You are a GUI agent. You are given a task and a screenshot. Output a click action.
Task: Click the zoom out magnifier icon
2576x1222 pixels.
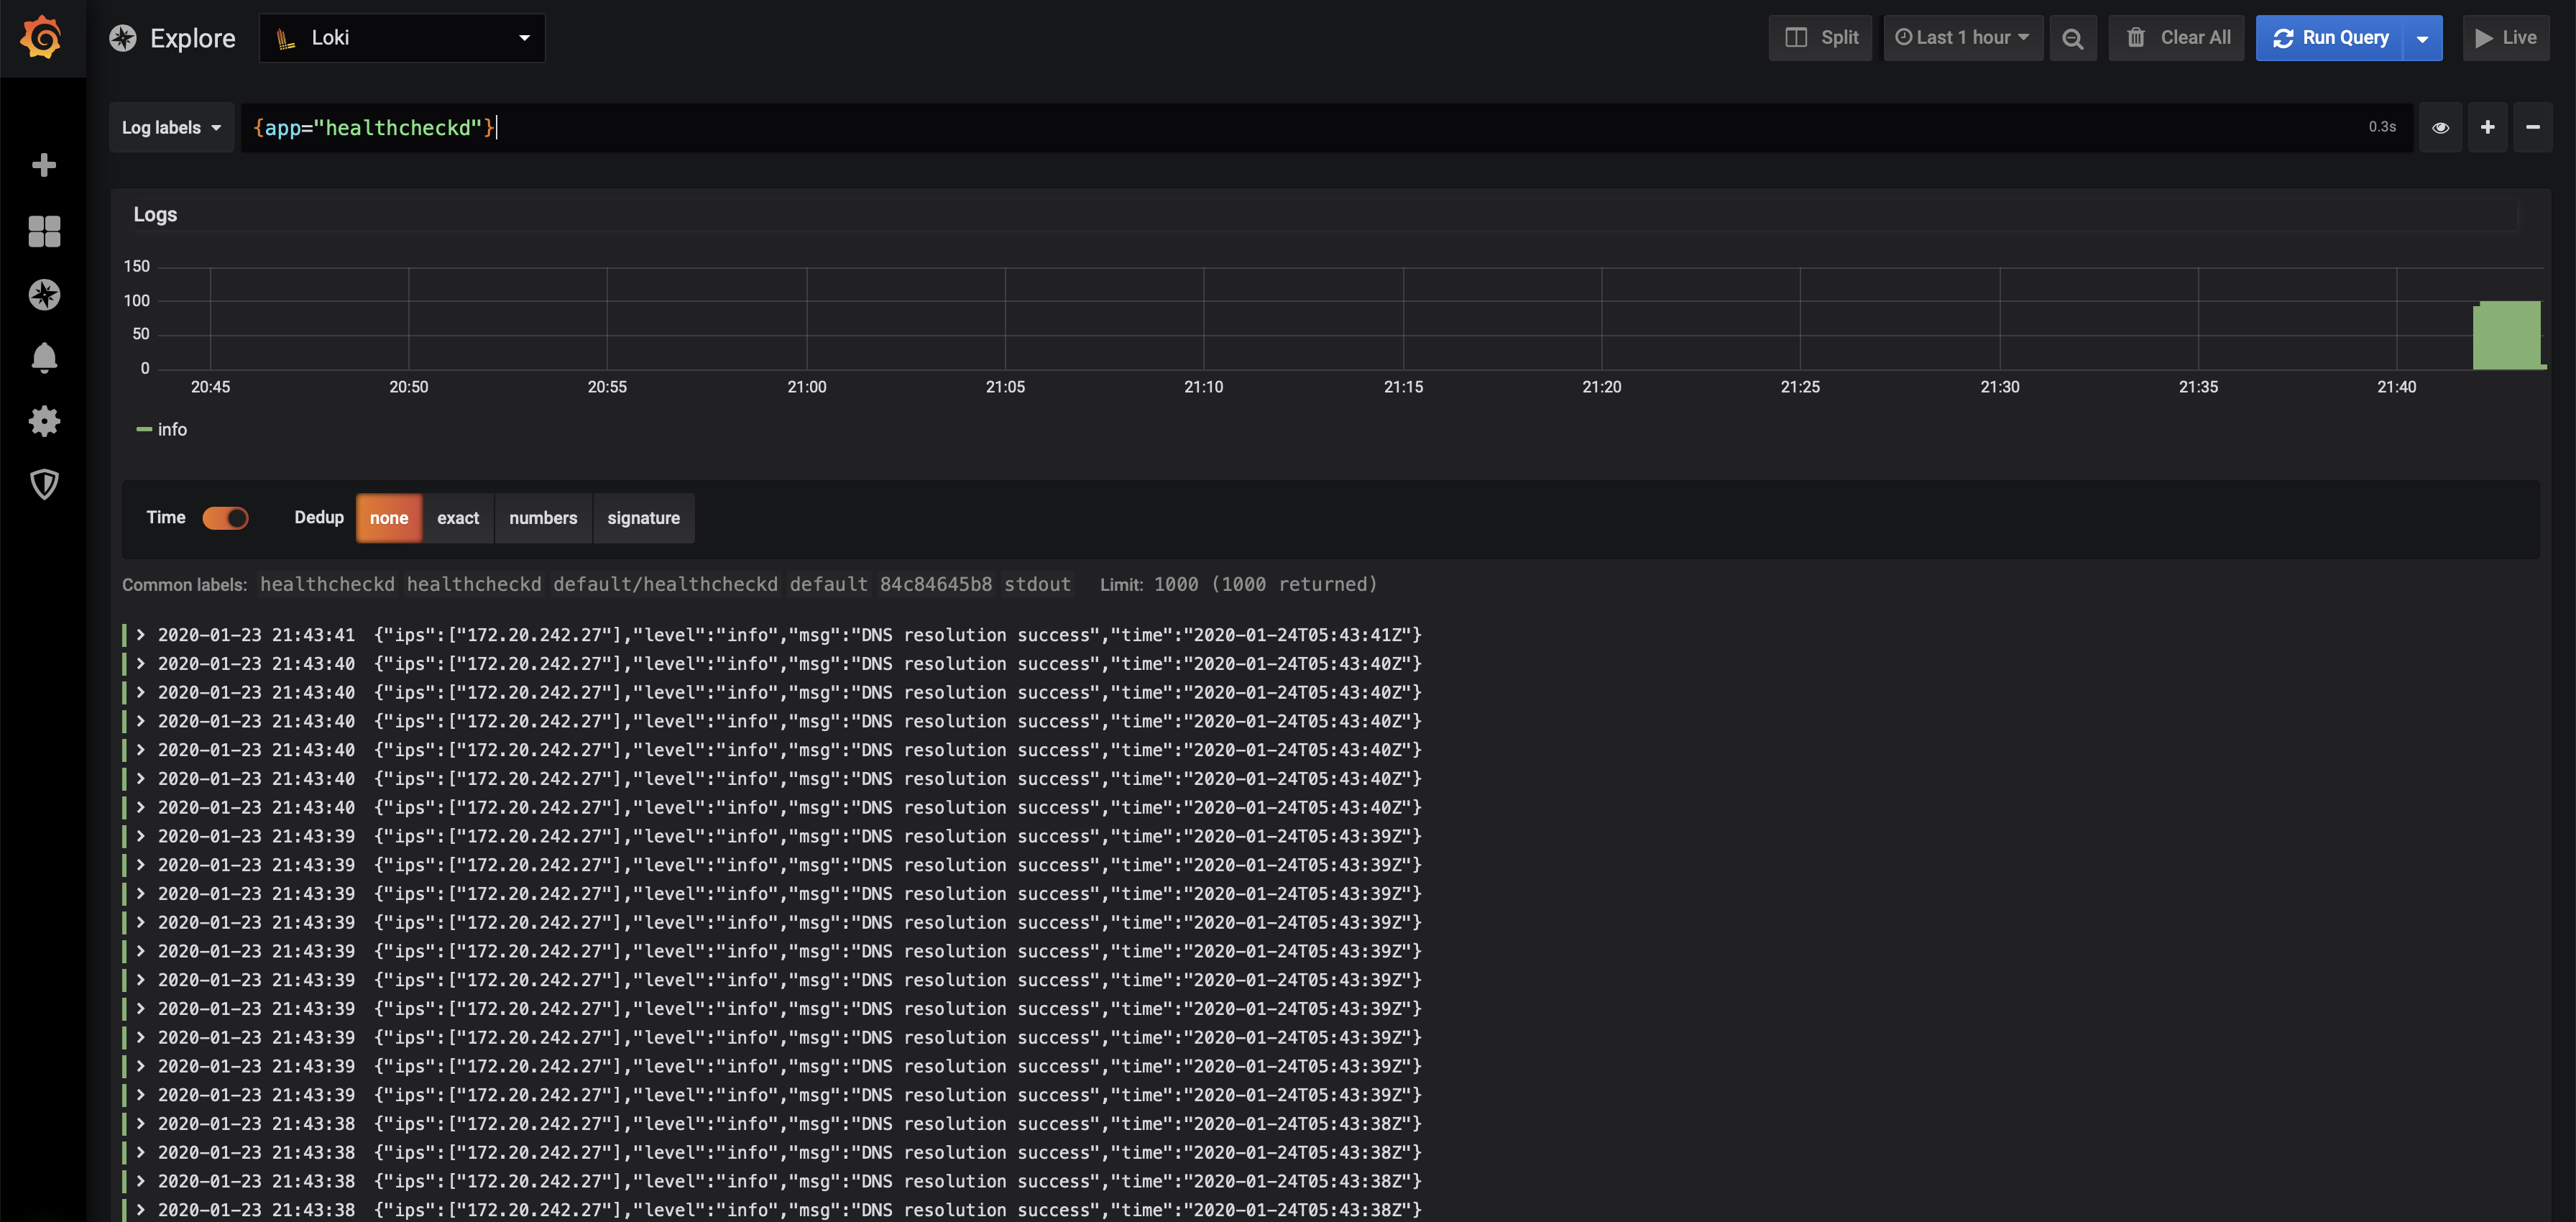(2072, 38)
